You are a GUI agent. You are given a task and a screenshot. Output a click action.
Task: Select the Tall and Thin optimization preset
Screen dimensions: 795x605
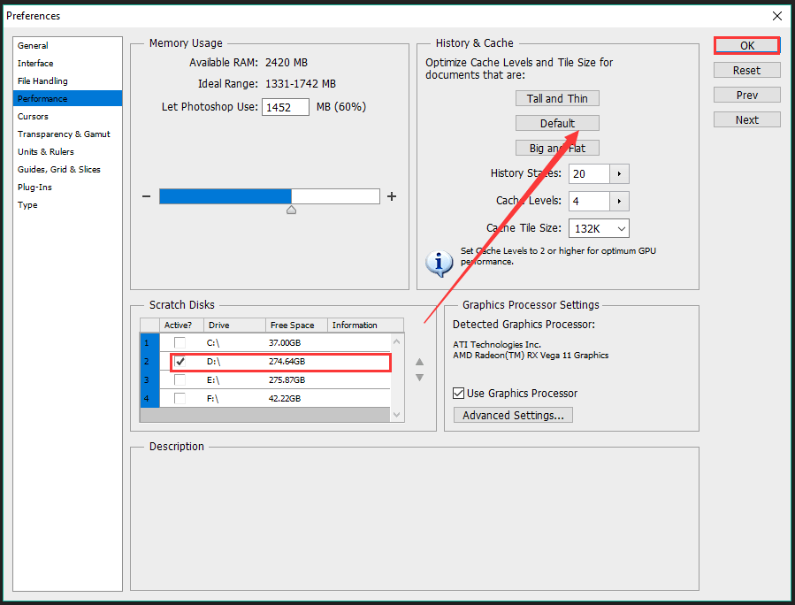point(557,98)
